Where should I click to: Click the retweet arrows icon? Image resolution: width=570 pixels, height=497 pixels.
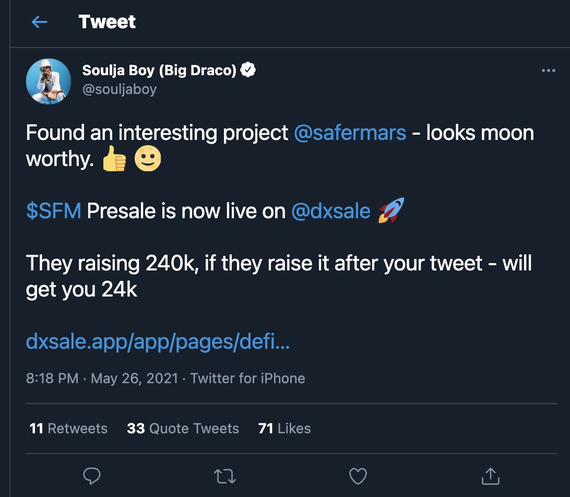tap(224, 476)
